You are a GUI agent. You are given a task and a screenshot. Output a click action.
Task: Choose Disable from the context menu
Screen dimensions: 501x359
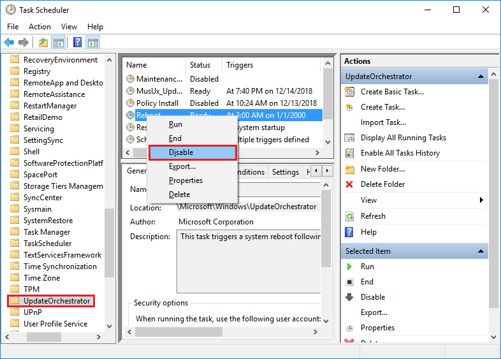[181, 152]
